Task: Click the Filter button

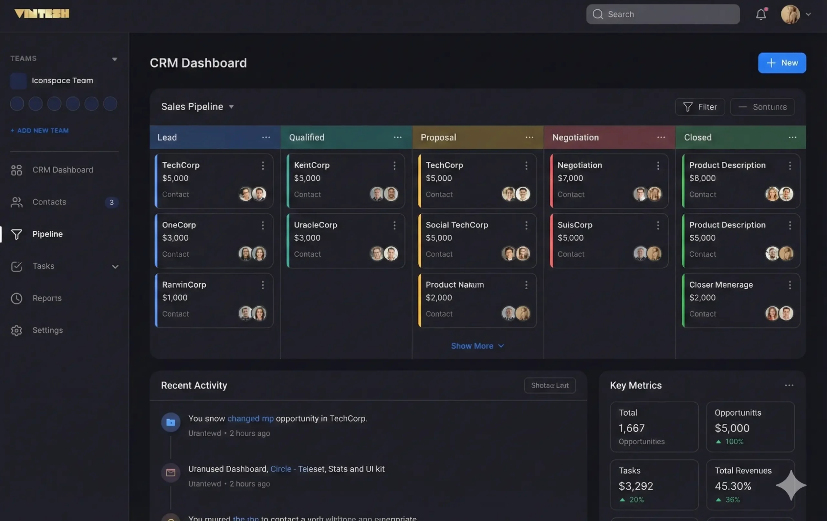Action: click(700, 107)
